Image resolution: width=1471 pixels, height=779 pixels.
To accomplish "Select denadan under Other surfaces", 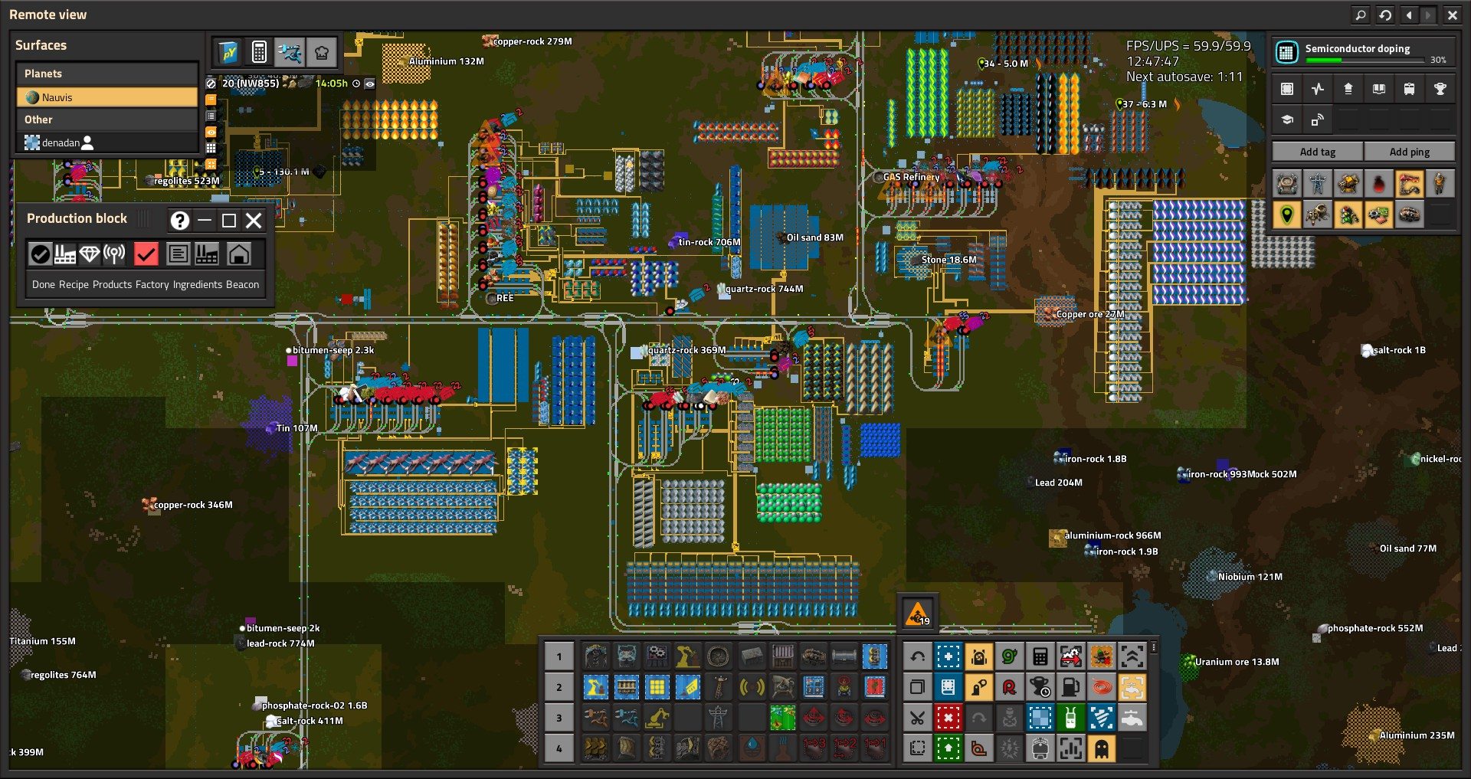I will (x=107, y=142).
